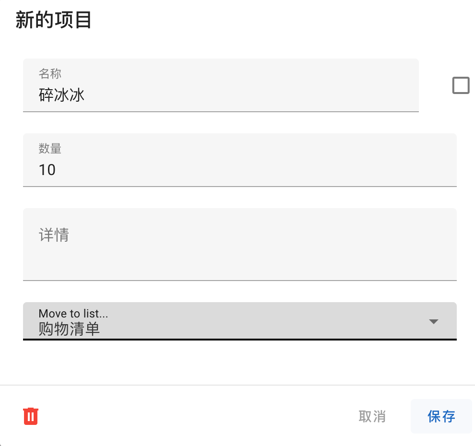Image resolution: width=475 pixels, height=446 pixels.
Task: Click the middle of the list dropdown bar
Action: click(x=239, y=321)
